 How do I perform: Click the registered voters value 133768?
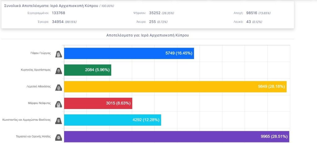[59, 13]
